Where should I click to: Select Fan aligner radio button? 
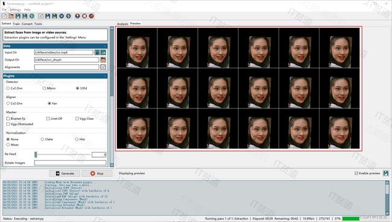[x=49, y=103]
